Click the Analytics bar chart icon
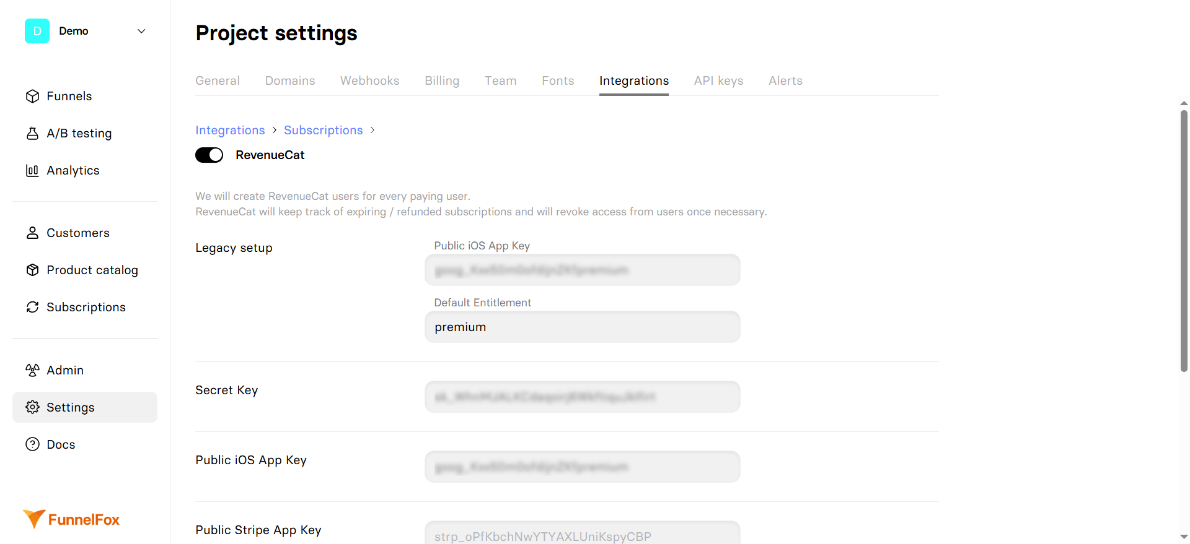This screenshot has width=1190, height=544. pos(32,170)
